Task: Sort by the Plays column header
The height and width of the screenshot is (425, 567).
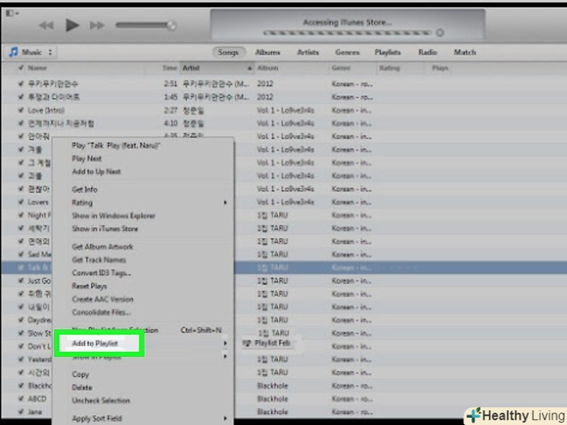Action: [x=440, y=68]
